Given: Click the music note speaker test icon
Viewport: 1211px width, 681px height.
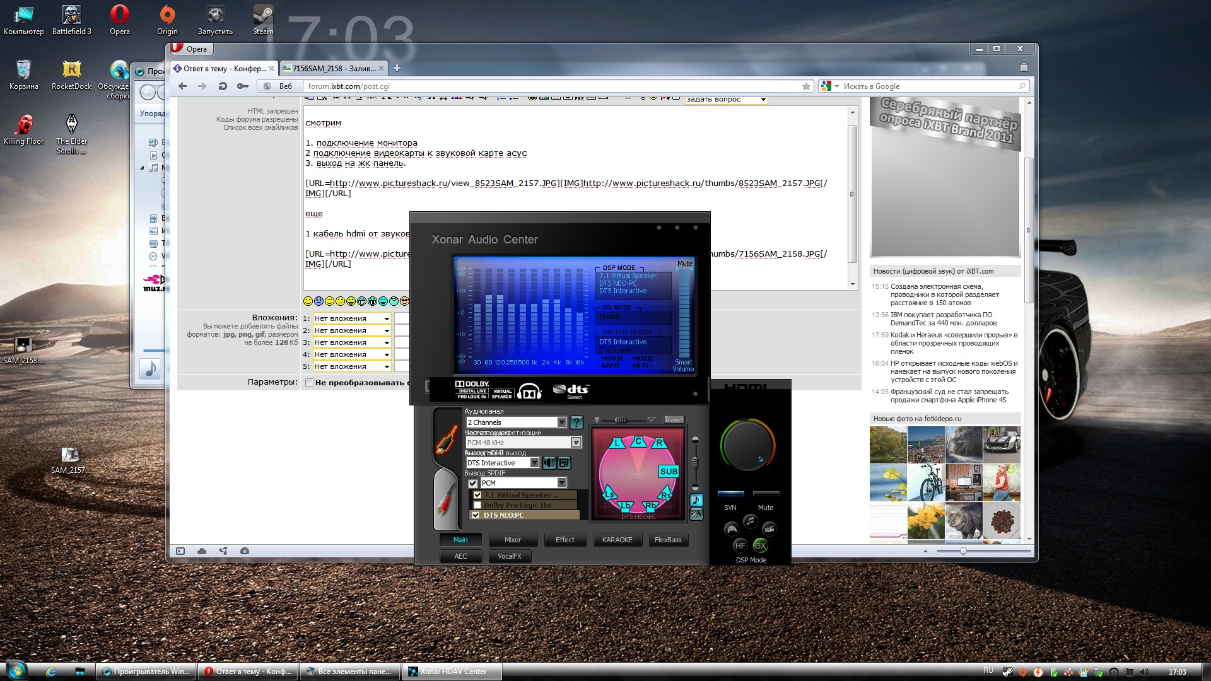Looking at the screenshot, I should click(x=696, y=500).
